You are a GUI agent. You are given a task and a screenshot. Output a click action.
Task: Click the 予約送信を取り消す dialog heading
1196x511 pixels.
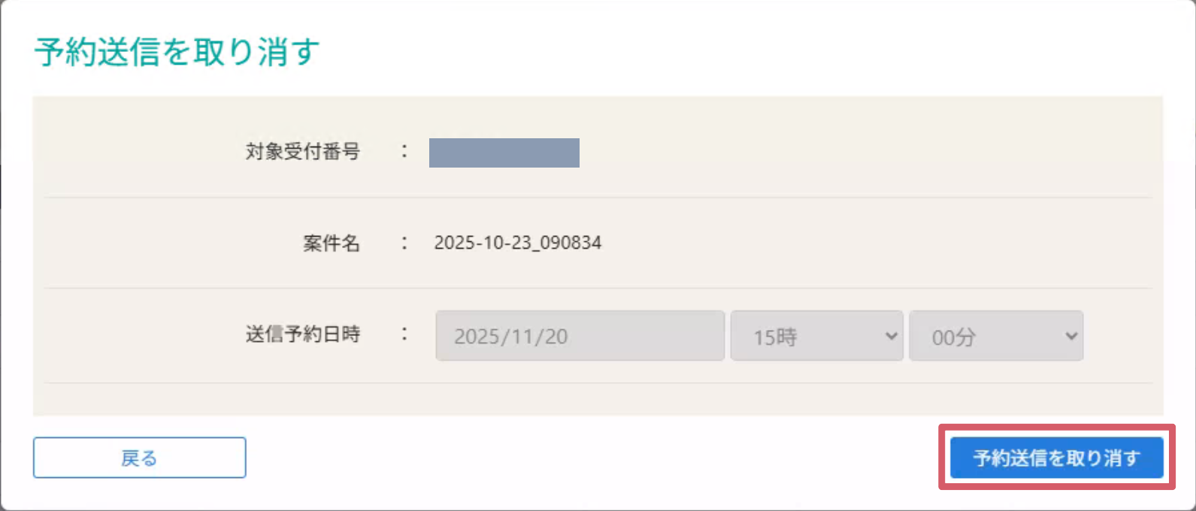pyautogui.click(x=177, y=52)
